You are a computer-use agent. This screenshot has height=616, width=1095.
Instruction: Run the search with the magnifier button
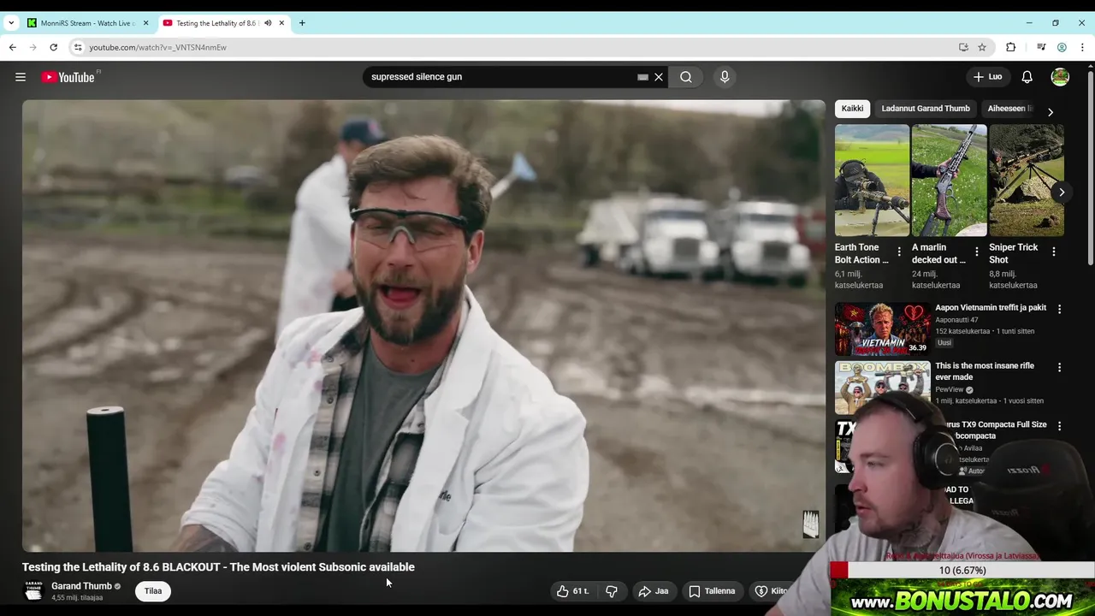[x=686, y=77]
